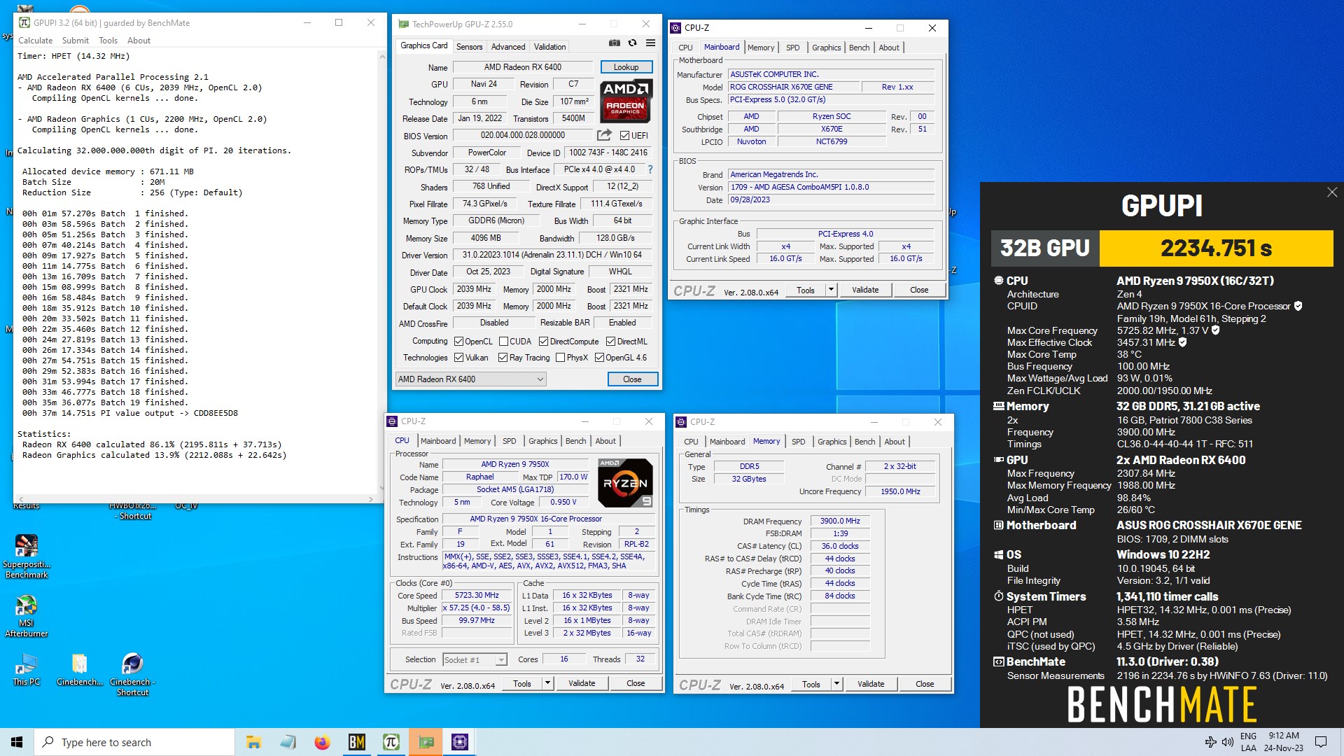This screenshot has height=756, width=1344.
Task: Switch to the Advanced tab in GPU-Z
Action: click(508, 47)
